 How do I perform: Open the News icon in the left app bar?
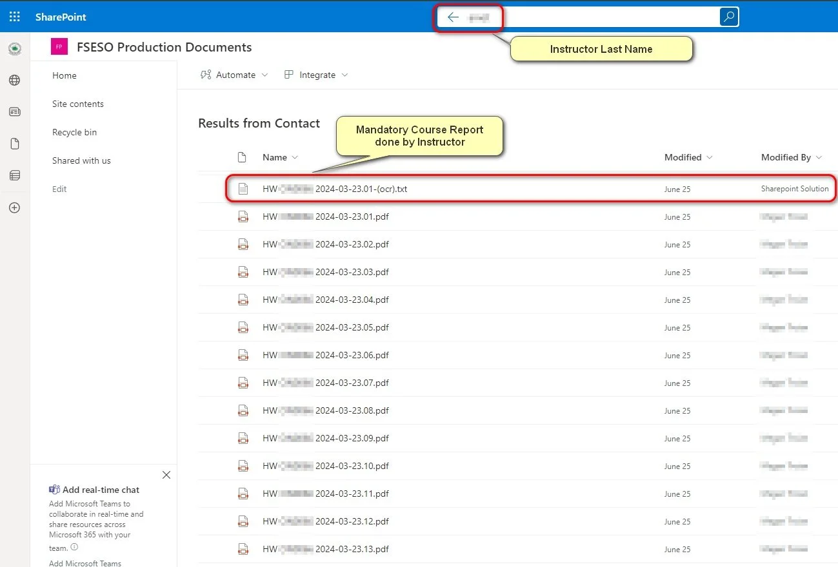(14, 111)
